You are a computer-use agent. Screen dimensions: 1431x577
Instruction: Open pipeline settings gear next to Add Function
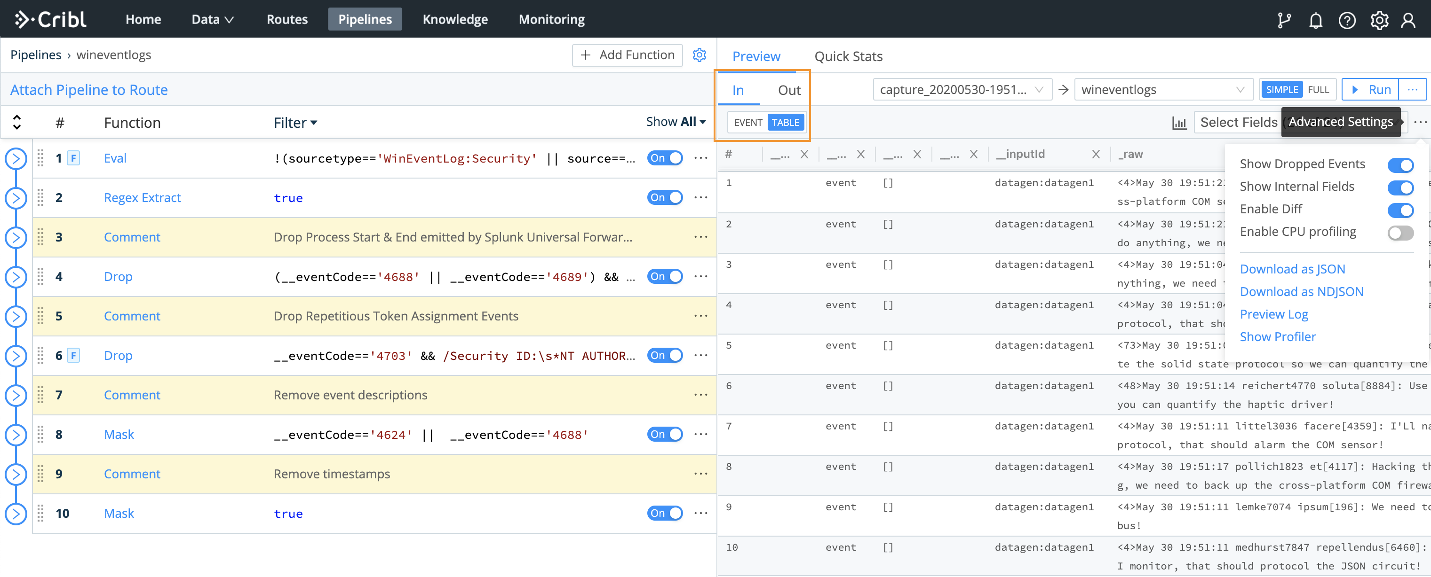(x=700, y=55)
